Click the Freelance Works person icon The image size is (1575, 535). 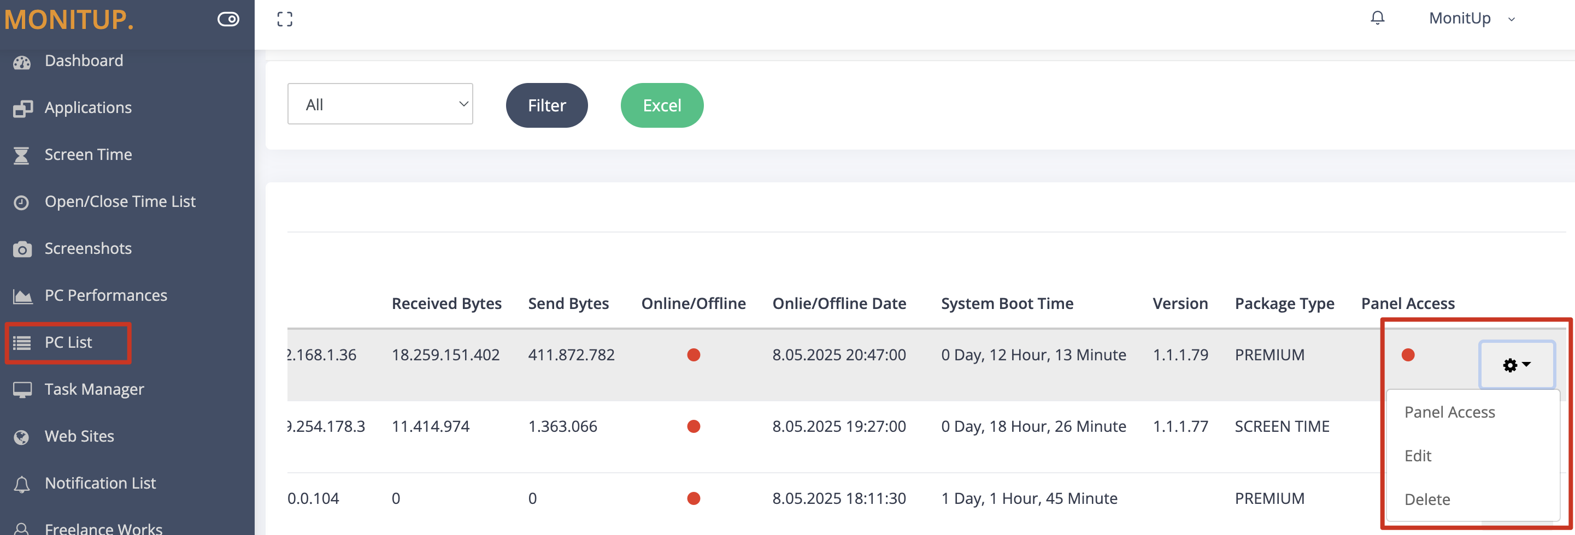point(21,530)
